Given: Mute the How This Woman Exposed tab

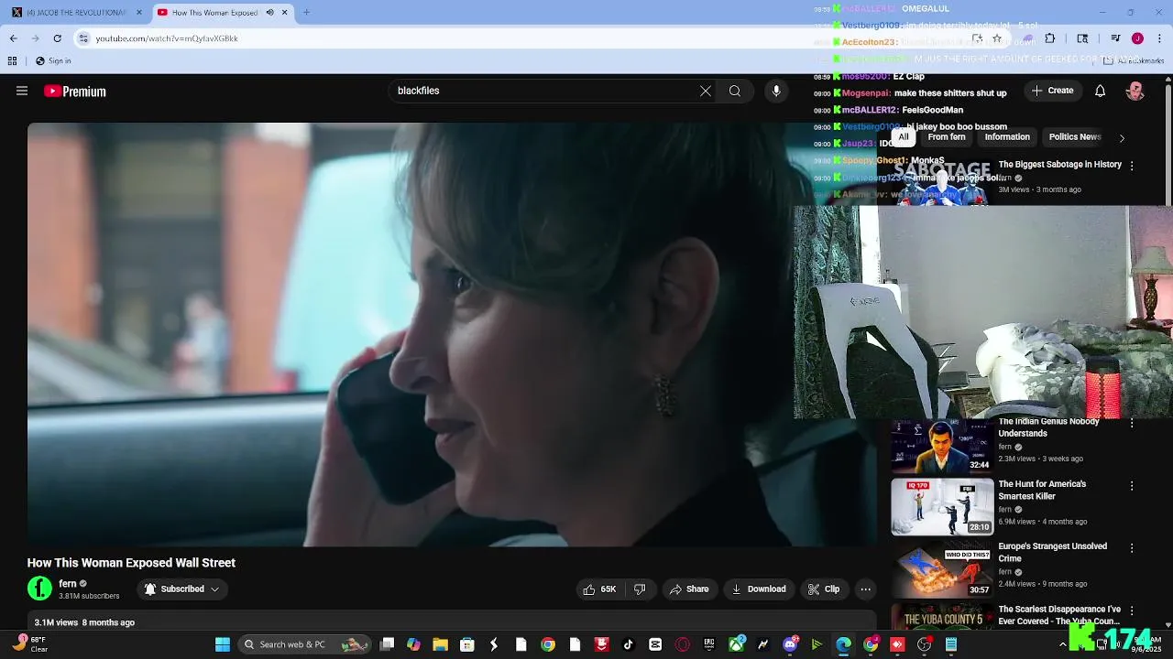Looking at the screenshot, I should click(269, 13).
